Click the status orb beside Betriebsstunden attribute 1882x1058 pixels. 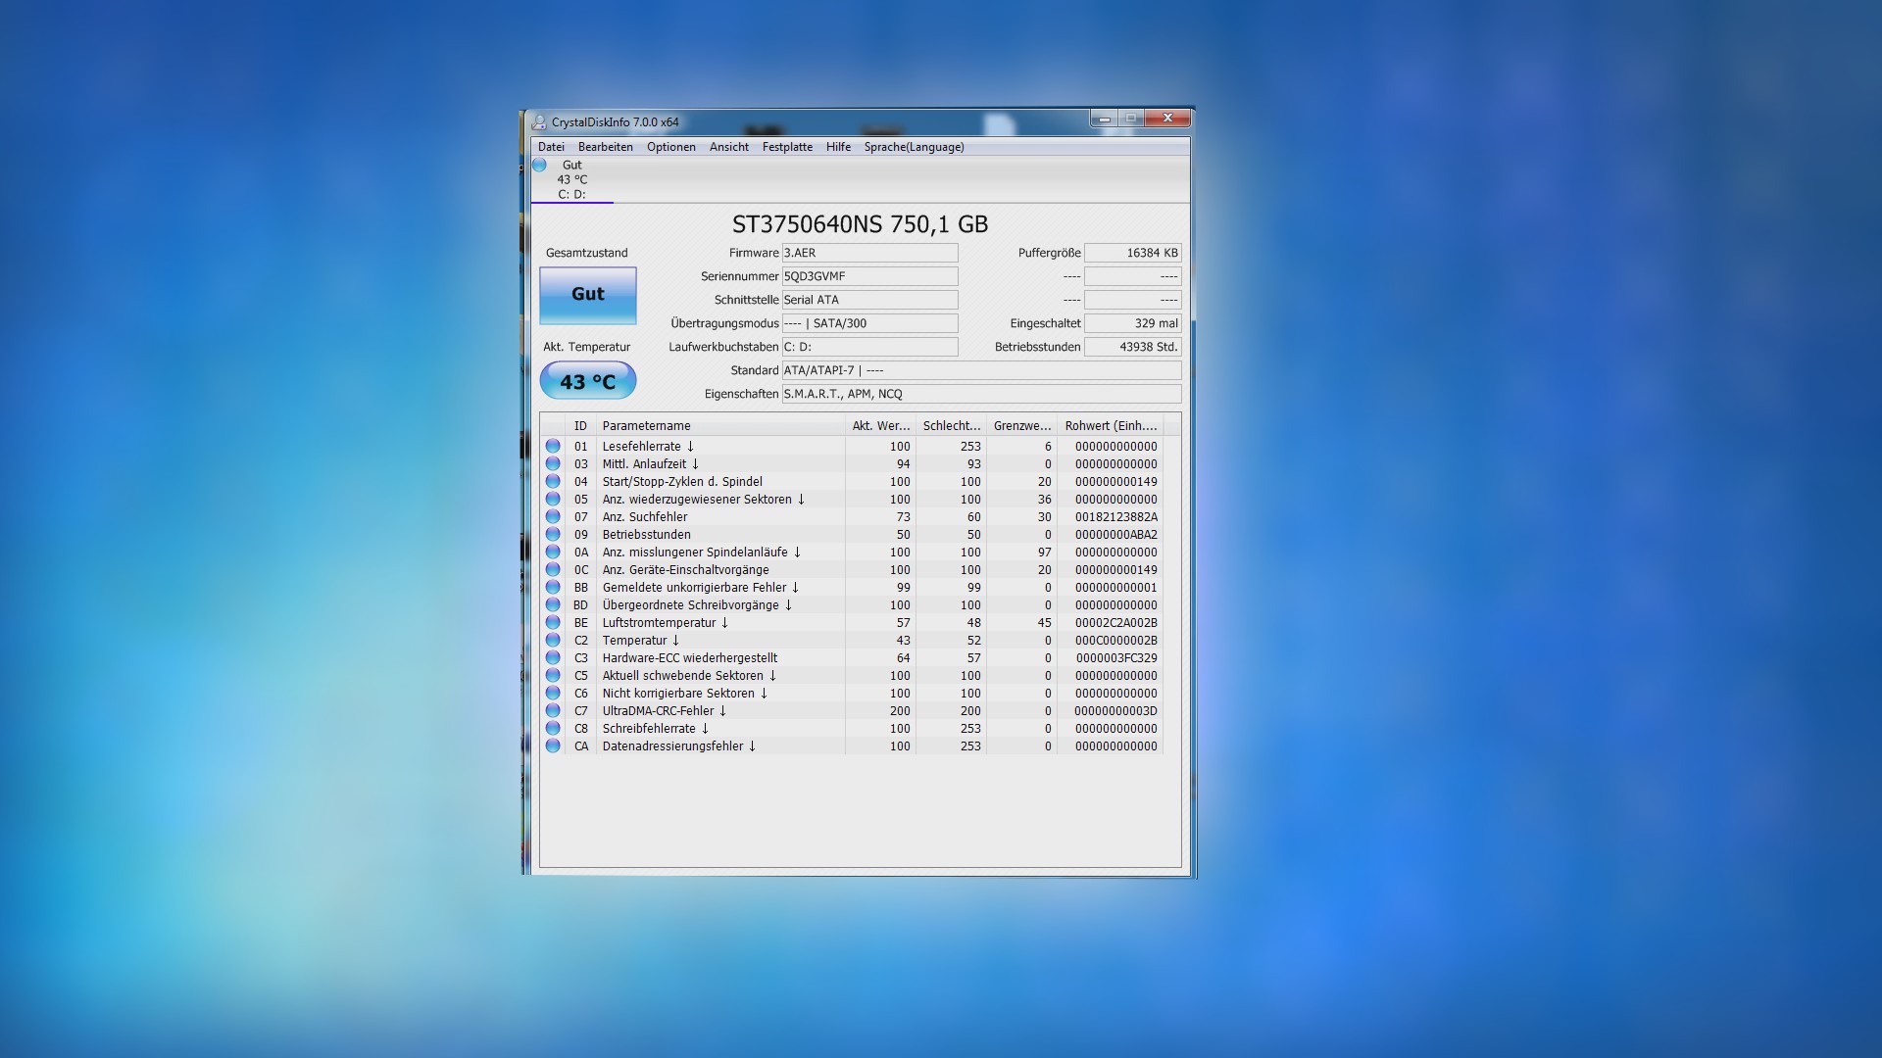tap(553, 534)
